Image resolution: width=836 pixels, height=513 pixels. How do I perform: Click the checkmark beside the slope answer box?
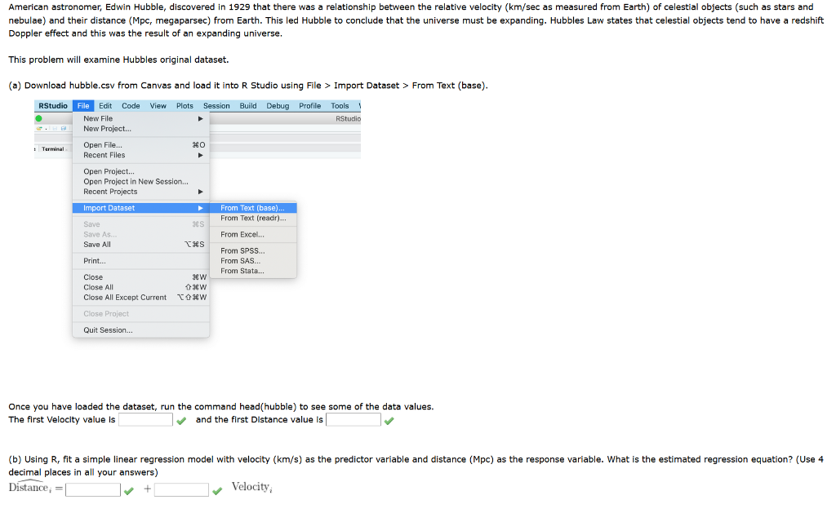[217, 489]
